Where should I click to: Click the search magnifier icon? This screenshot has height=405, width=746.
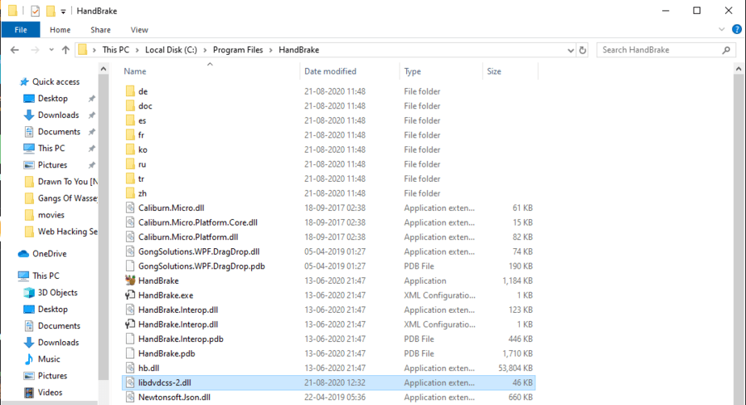pos(727,50)
